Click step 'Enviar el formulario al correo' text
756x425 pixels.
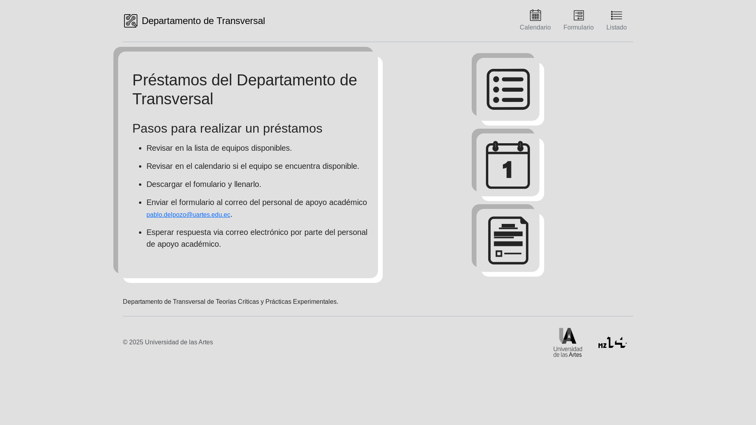tap(257, 202)
